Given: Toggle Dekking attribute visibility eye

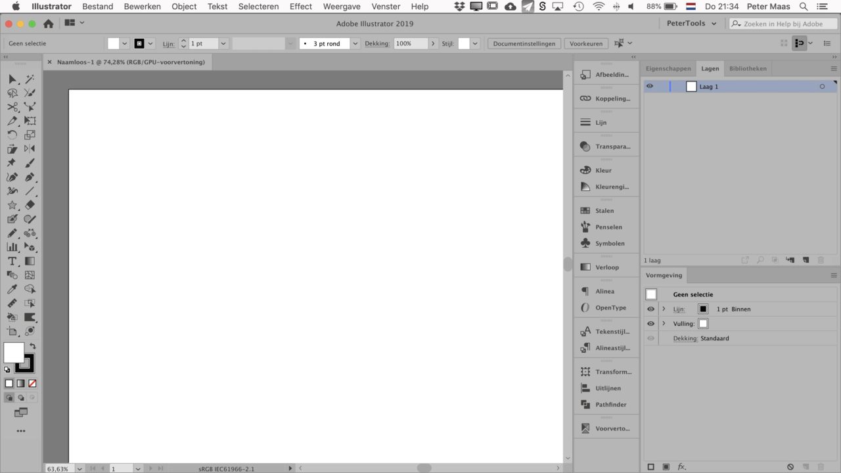Looking at the screenshot, I should coord(651,338).
